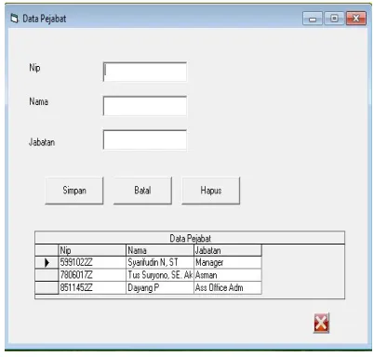The height and width of the screenshot is (357, 374).
Task: Close the Data Pejabat window
Action: tap(356, 19)
